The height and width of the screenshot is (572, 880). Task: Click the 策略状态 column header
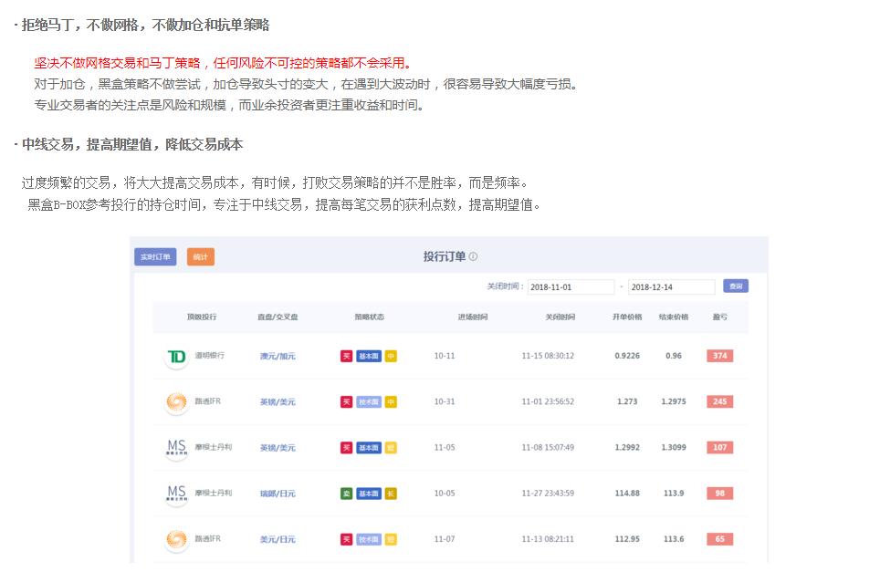point(369,317)
